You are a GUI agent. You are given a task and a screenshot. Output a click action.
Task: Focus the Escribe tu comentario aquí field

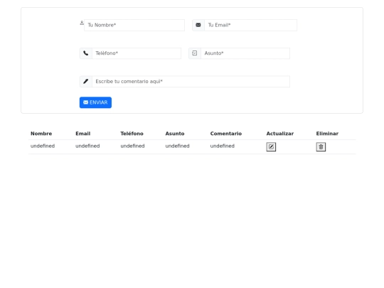tap(191, 81)
